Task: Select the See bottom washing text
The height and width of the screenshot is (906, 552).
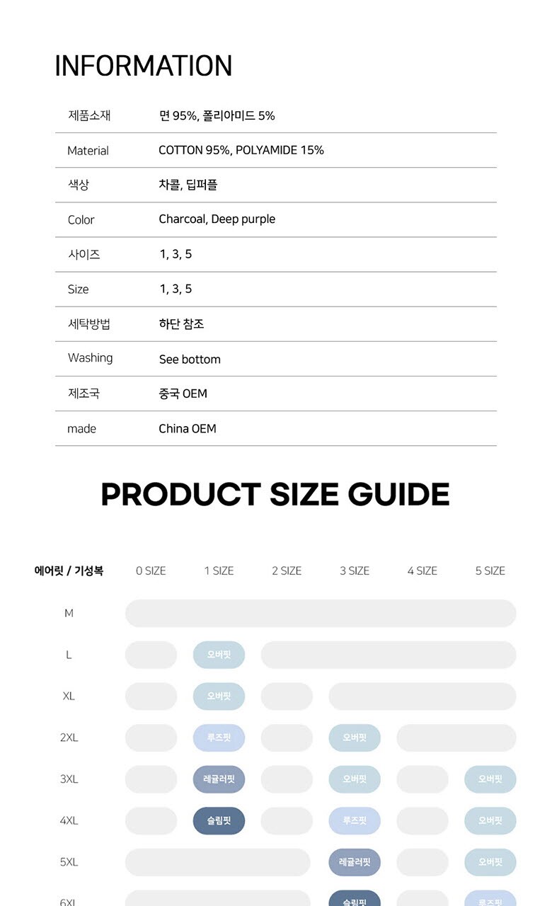Action: (190, 359)
